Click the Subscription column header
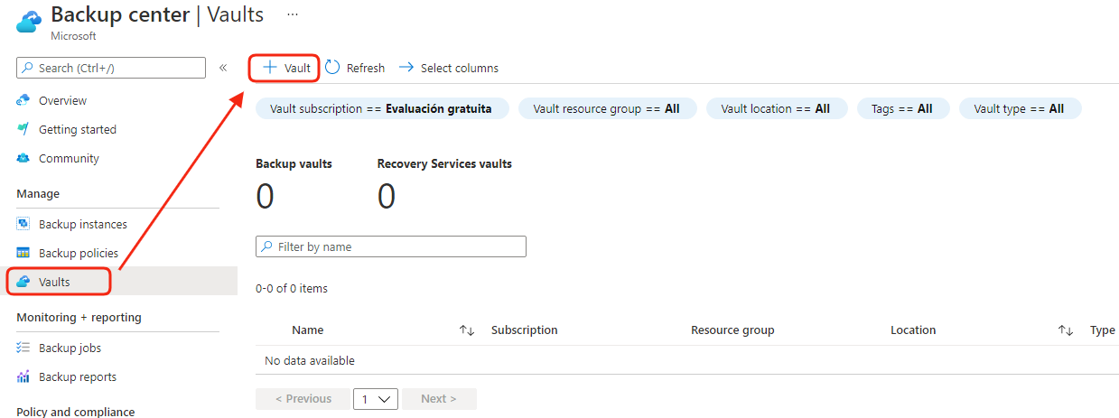Image resolution: width=1119 pixels, height=418 pixels. coord(525,330)
